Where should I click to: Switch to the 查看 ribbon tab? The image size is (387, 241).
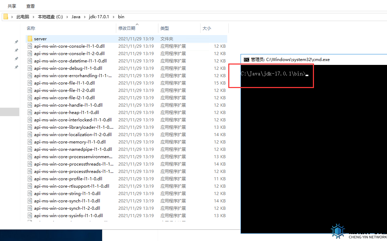point(31,6)
